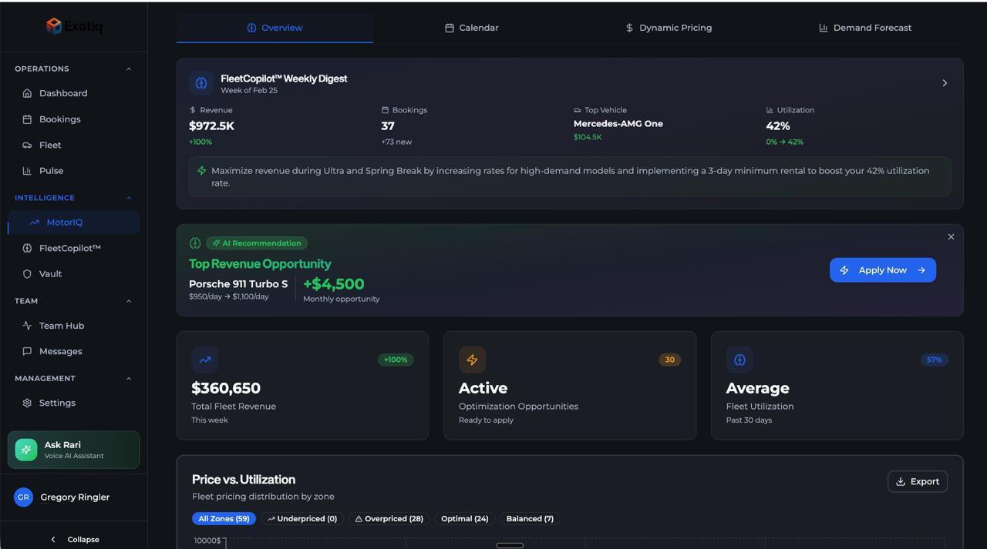Open Gregory Ringler's profile avatar
This screenshot has width=987, height=549.
tap(23, 497)
